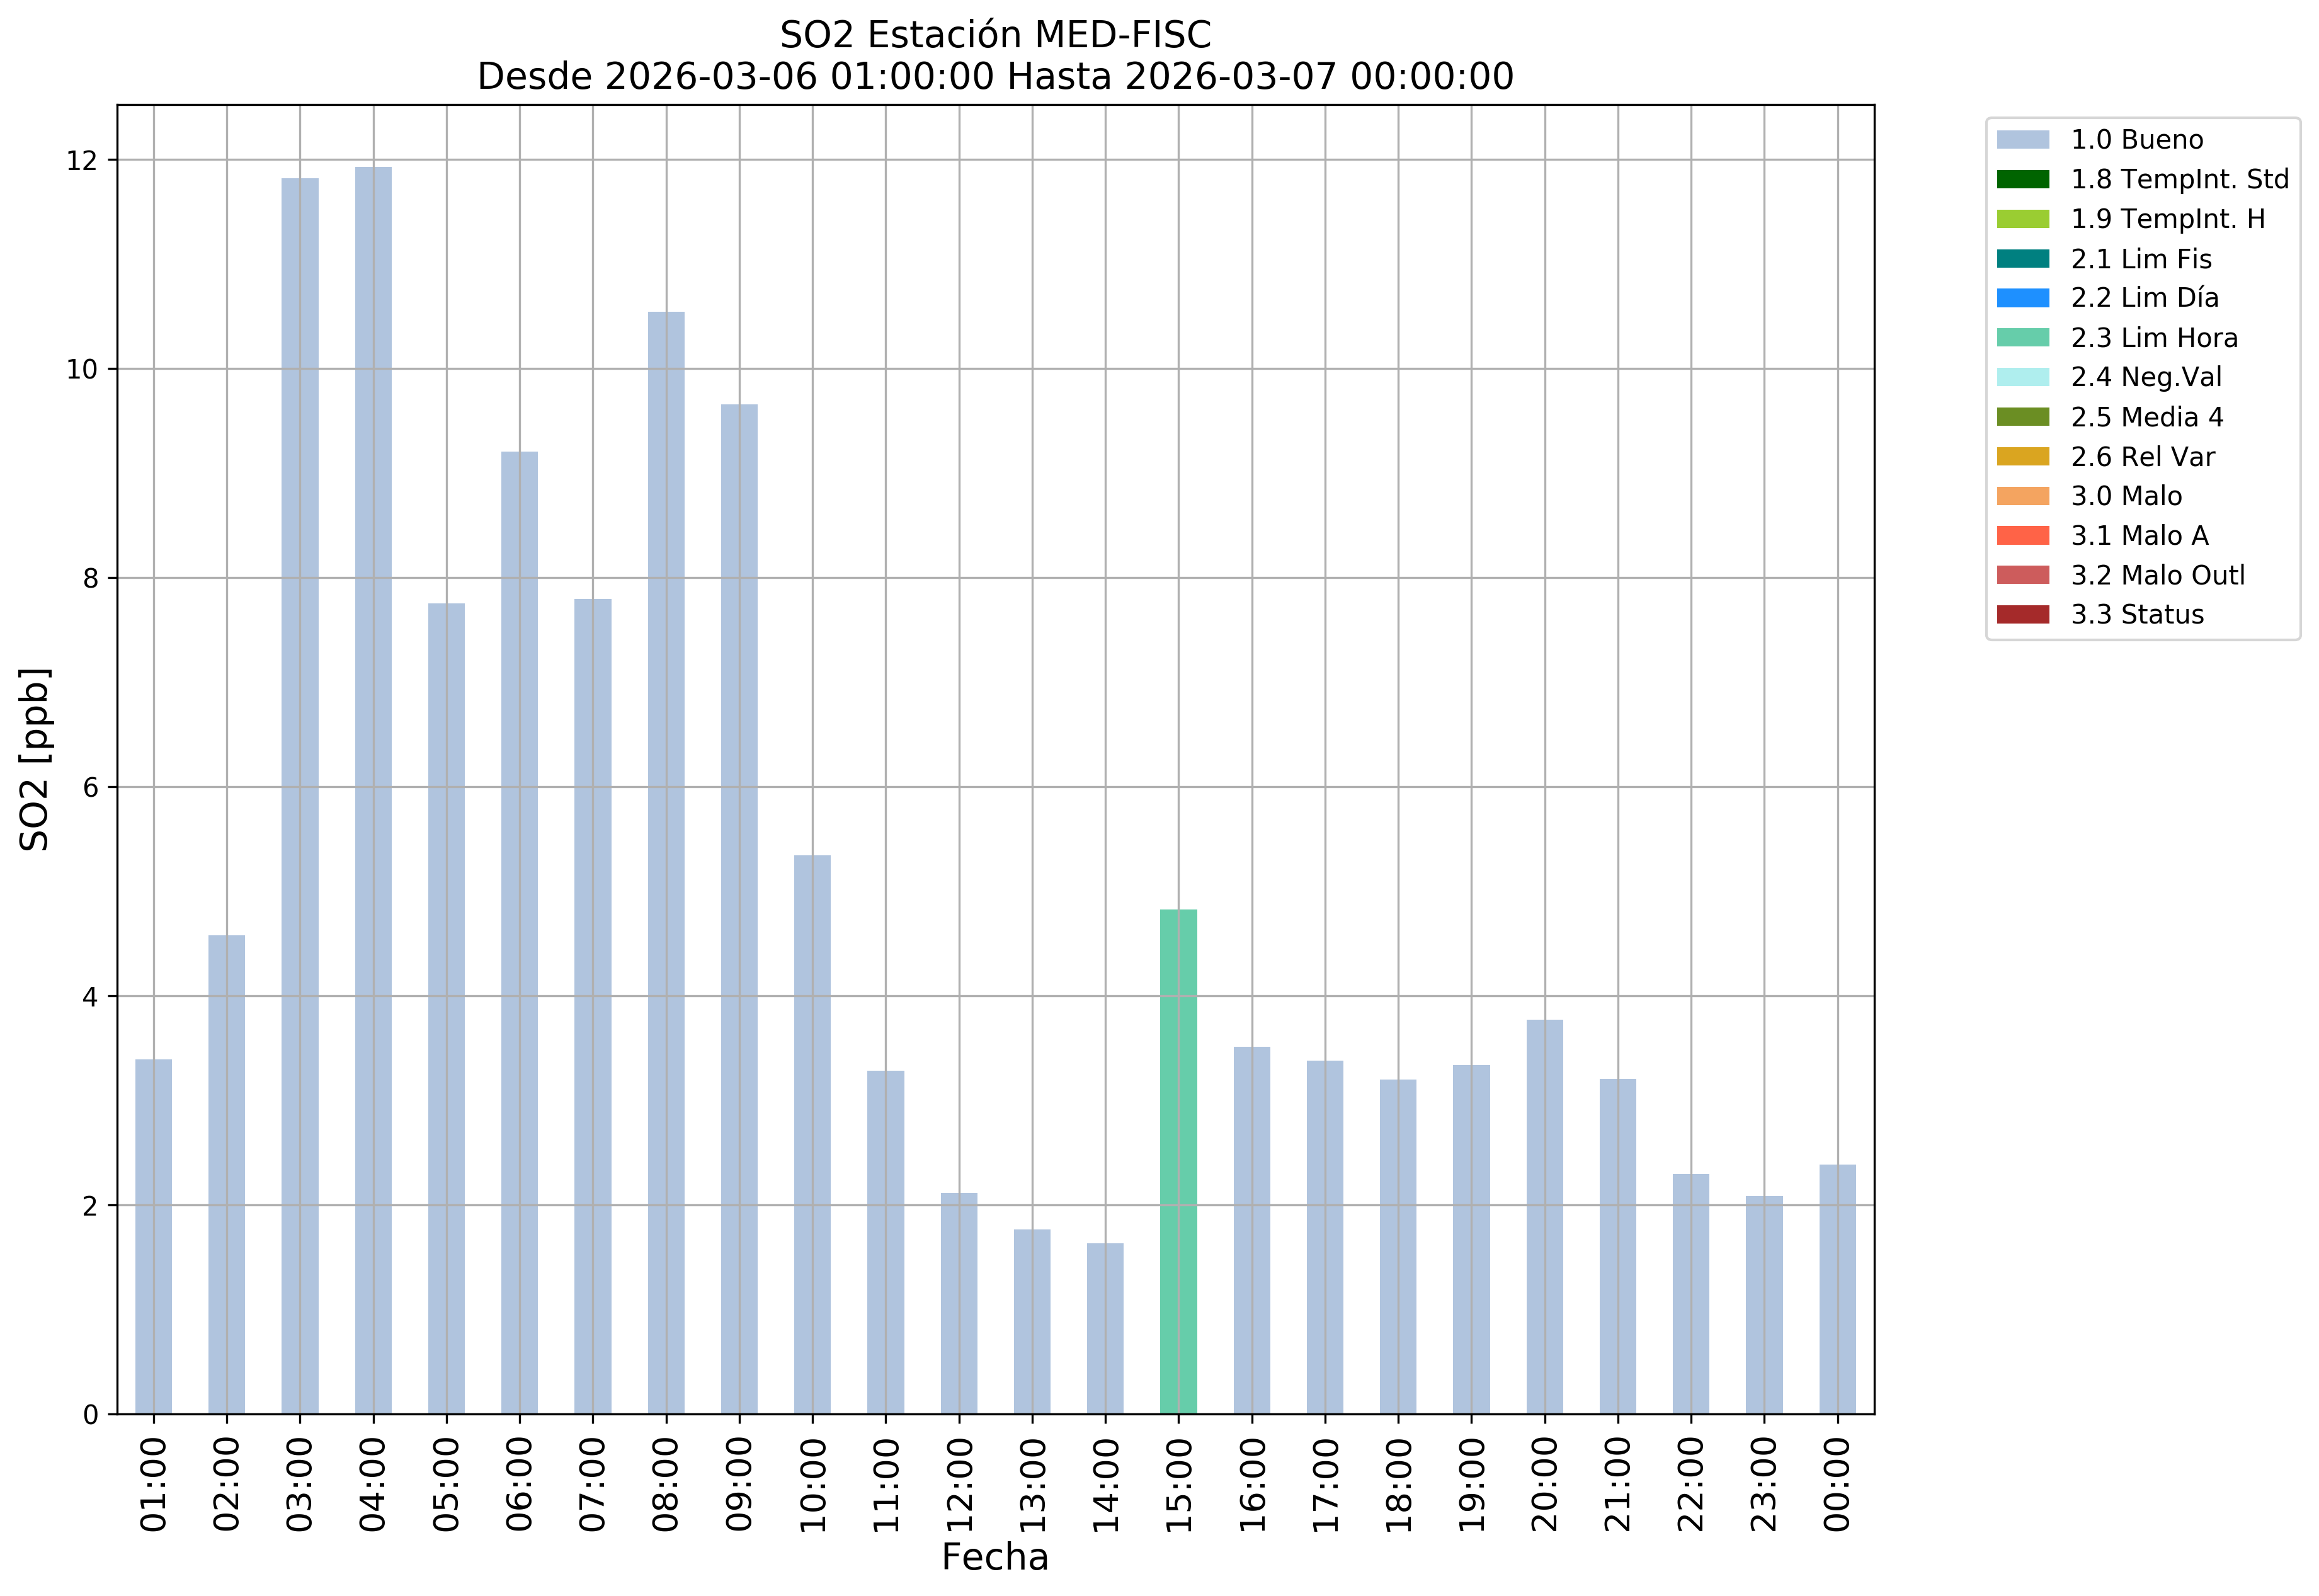Image resolution: width=2319 pixels, height=1596 pixels.
Task: Click the 1.8 TempInt. Std legend label
Action: tap(2179, 180)
